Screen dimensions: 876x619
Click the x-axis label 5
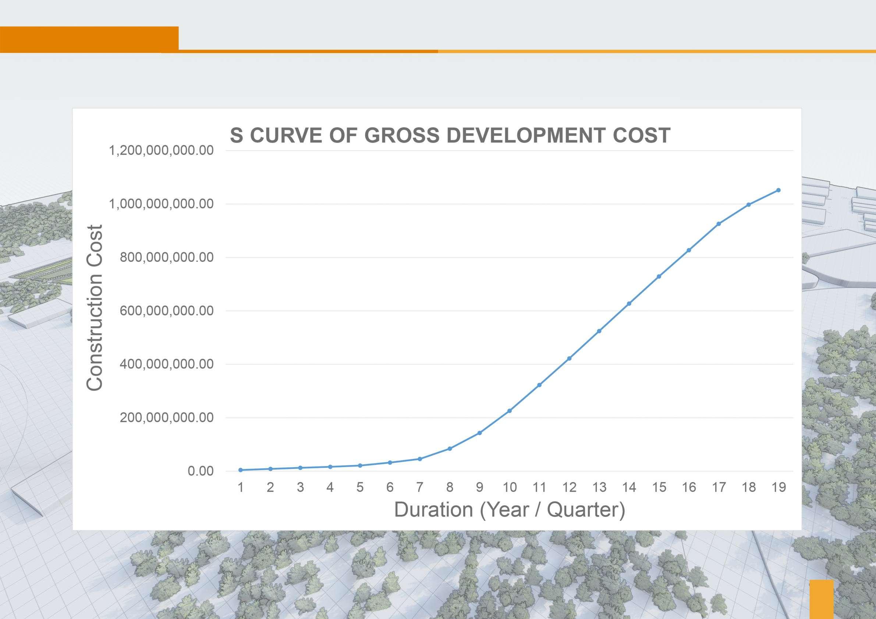360,487
